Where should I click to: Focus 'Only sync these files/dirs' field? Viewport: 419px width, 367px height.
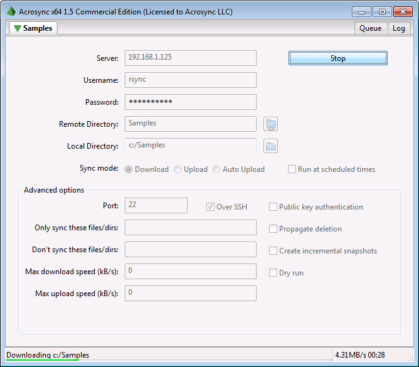[x=191, y=228]
